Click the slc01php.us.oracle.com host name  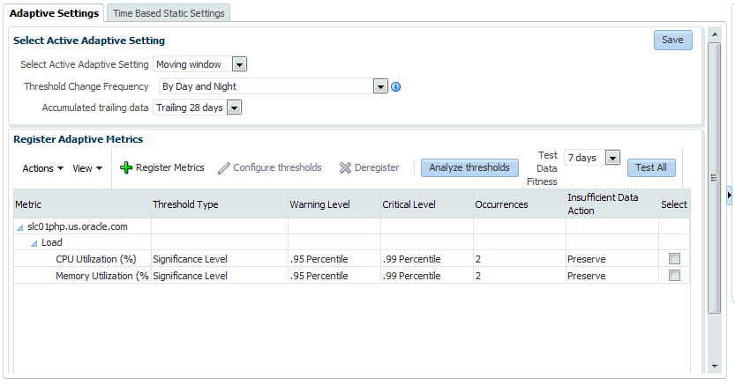[78, 227]
